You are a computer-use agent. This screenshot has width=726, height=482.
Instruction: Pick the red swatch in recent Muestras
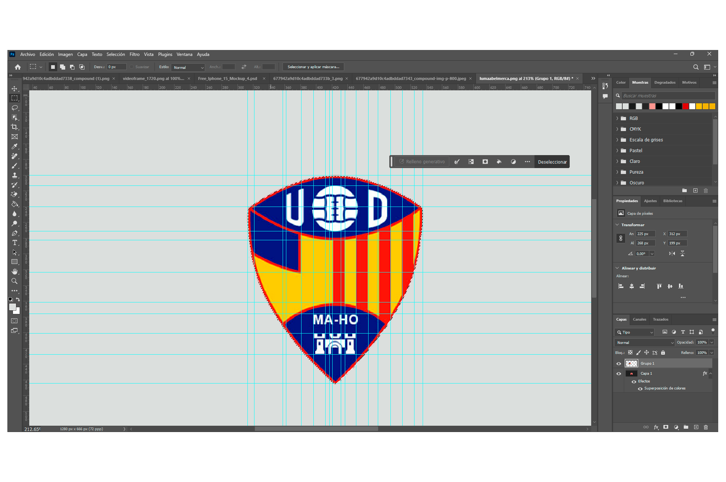[x=686, y=106]
